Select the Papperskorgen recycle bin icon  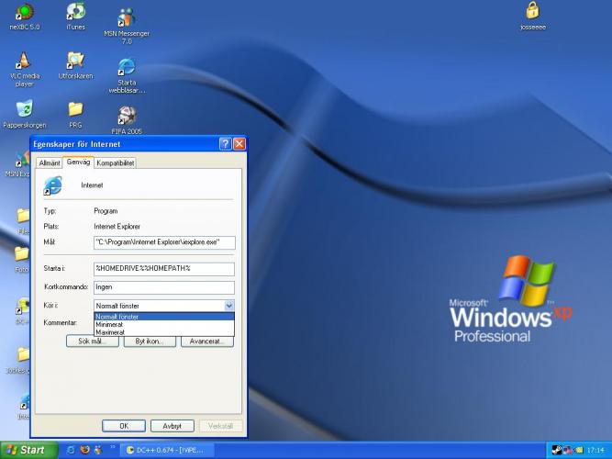(x=25, y=110)
